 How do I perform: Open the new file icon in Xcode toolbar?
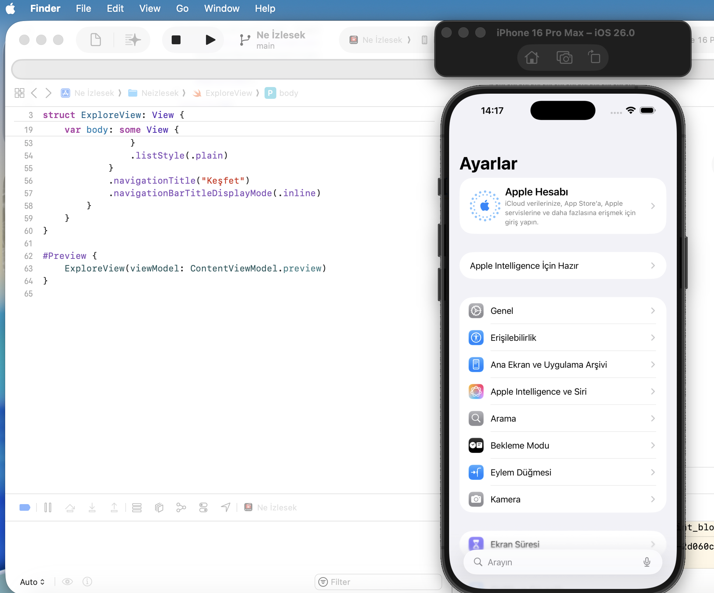coord(95,40)
